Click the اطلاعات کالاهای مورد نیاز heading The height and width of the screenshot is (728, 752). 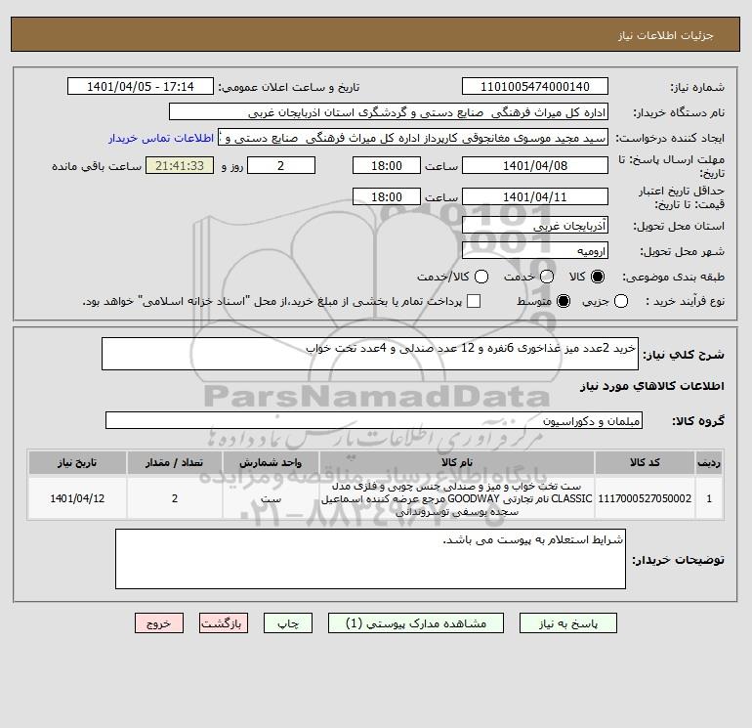[652, 386]
